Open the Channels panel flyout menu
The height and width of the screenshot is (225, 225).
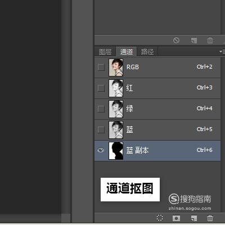click(222, 51)
